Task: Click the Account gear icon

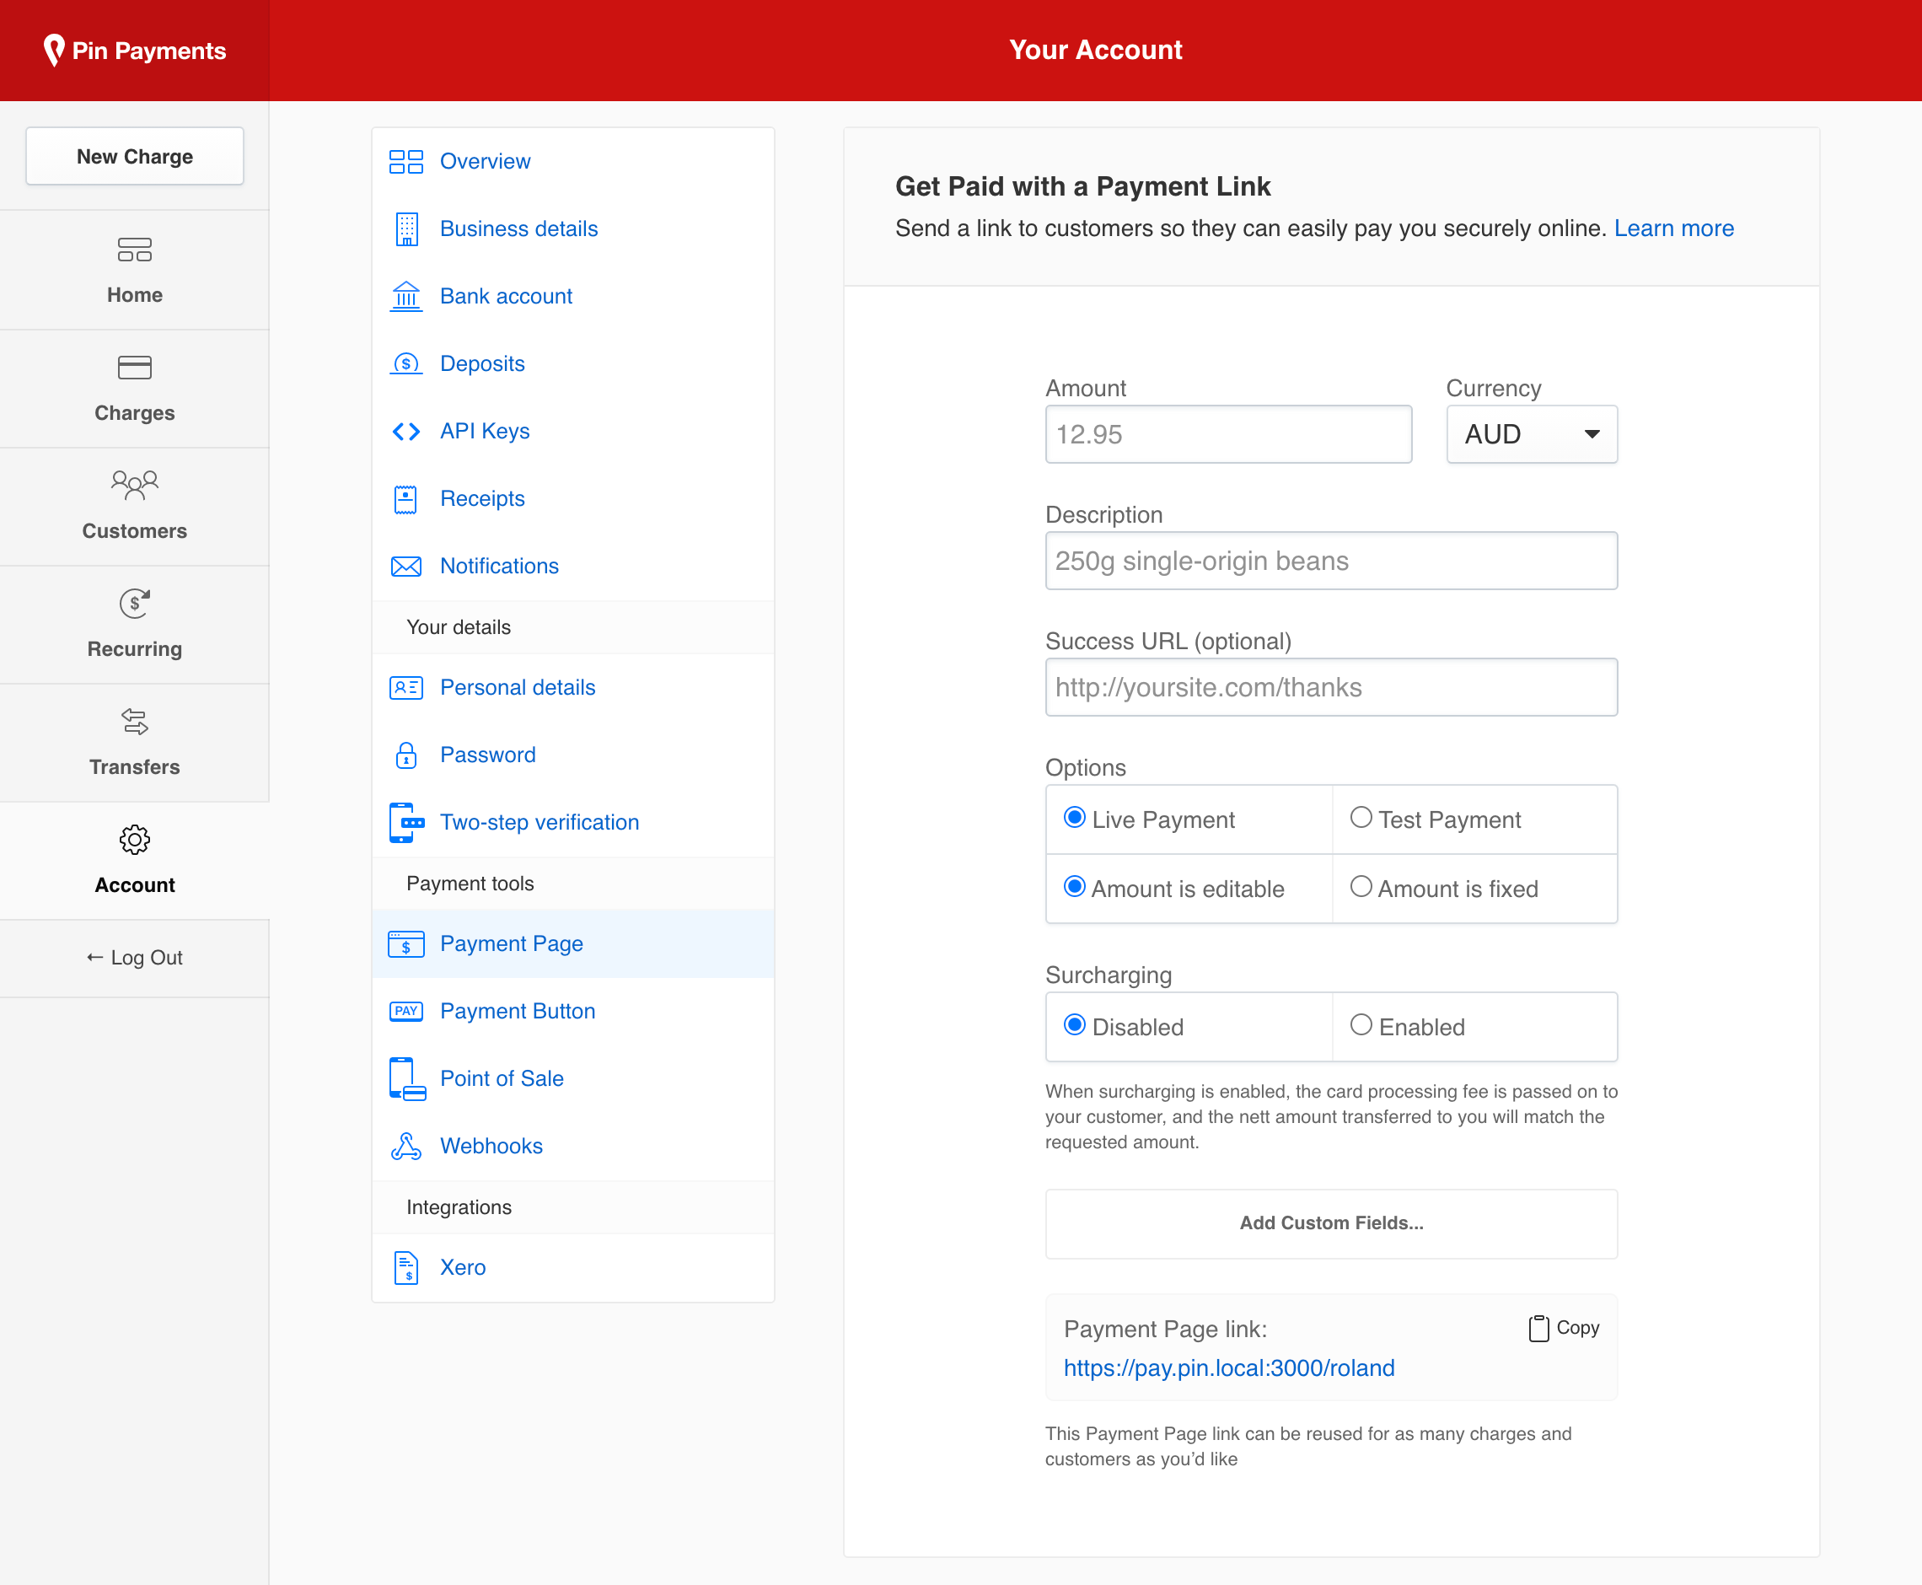Action: tap(134, 839)
